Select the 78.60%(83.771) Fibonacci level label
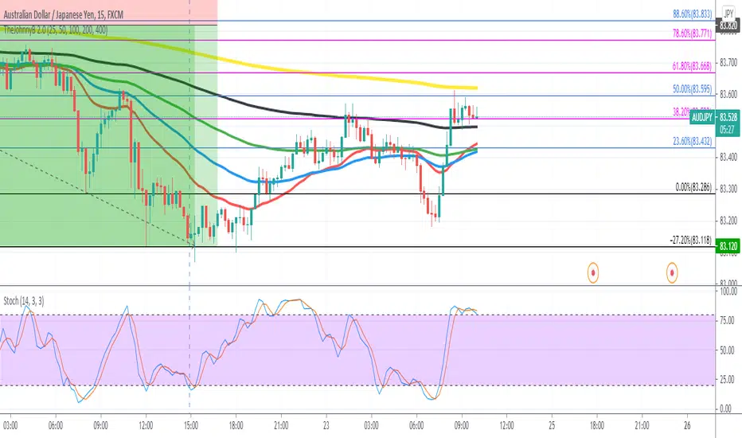 (x=692, y=33)
